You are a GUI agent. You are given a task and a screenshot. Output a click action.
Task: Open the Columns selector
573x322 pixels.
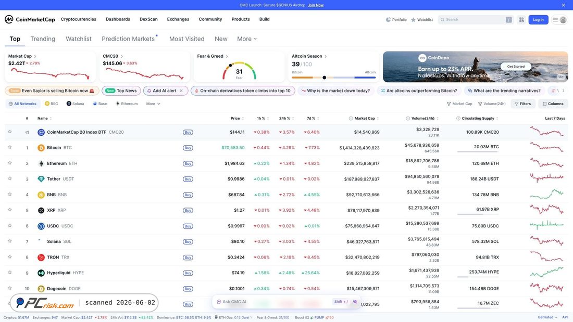pos(553,104)
